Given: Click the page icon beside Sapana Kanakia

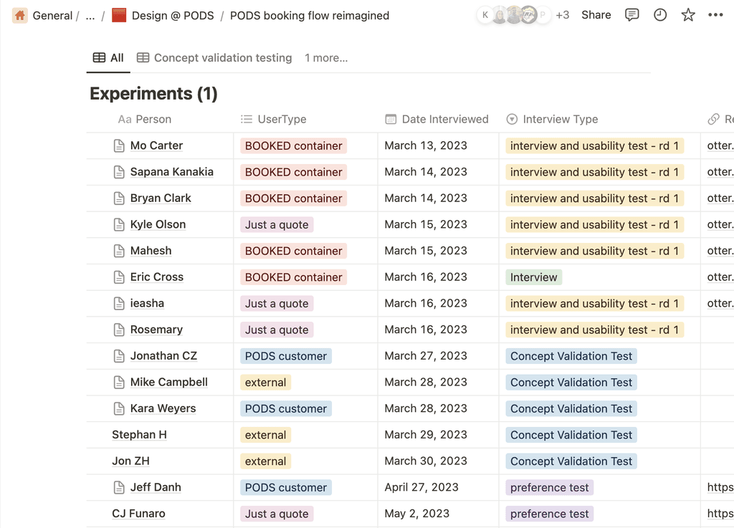Looking at the screenshot, I should (x=119, y=172).
